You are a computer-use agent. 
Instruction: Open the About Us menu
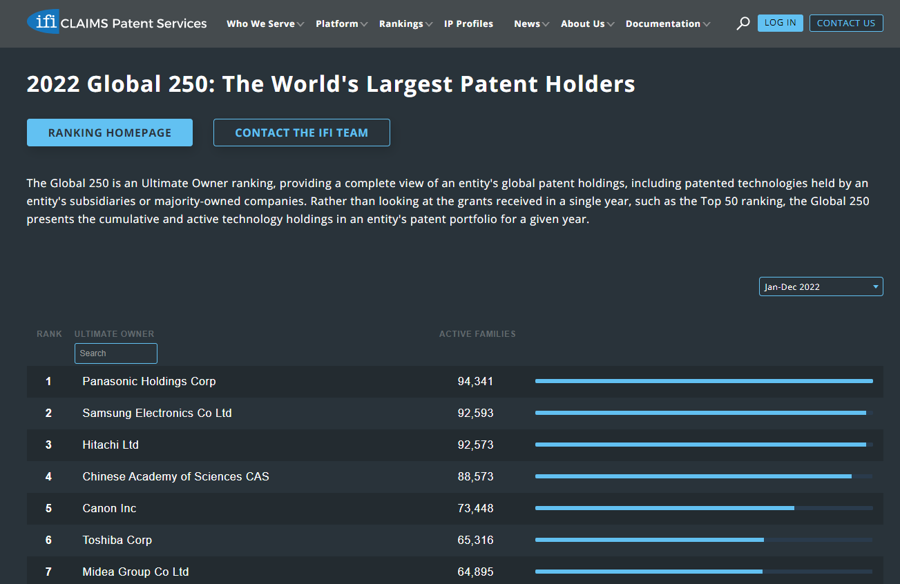587,23
